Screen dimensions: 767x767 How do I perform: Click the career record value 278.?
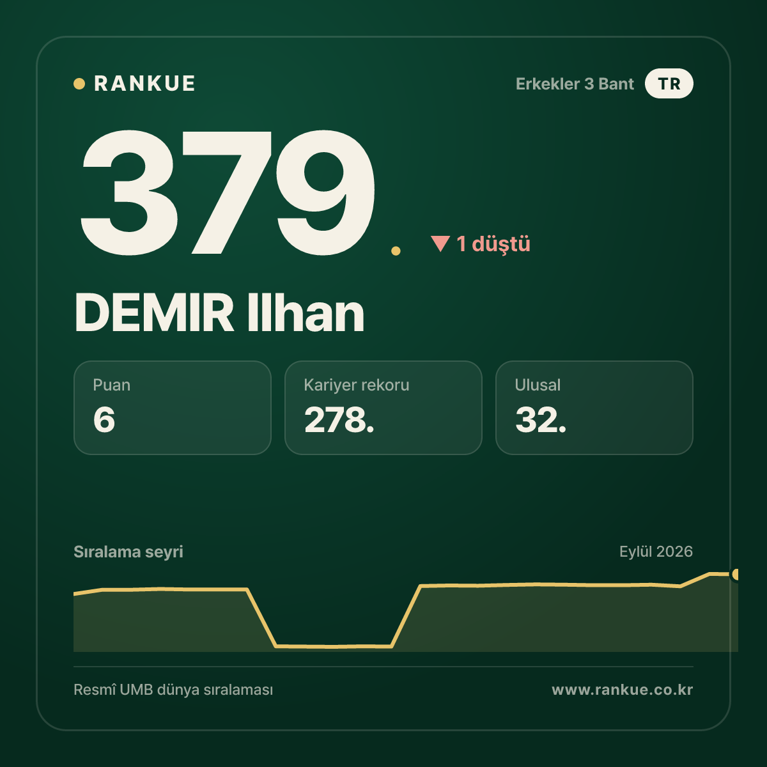[339, 420]
